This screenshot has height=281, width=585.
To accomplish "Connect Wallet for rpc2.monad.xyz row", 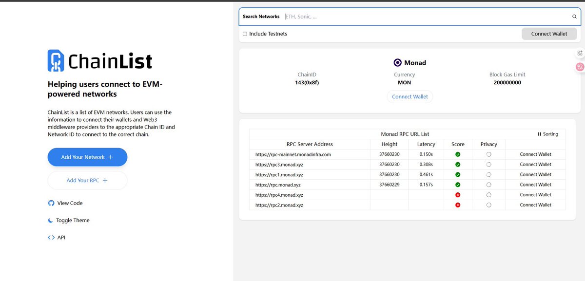I will pyautogui.click(x=535, y=205).
